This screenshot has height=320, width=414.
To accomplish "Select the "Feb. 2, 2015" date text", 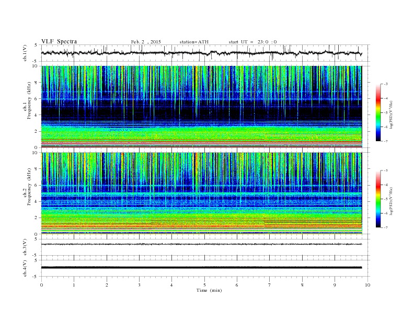I will click(146, 42).
